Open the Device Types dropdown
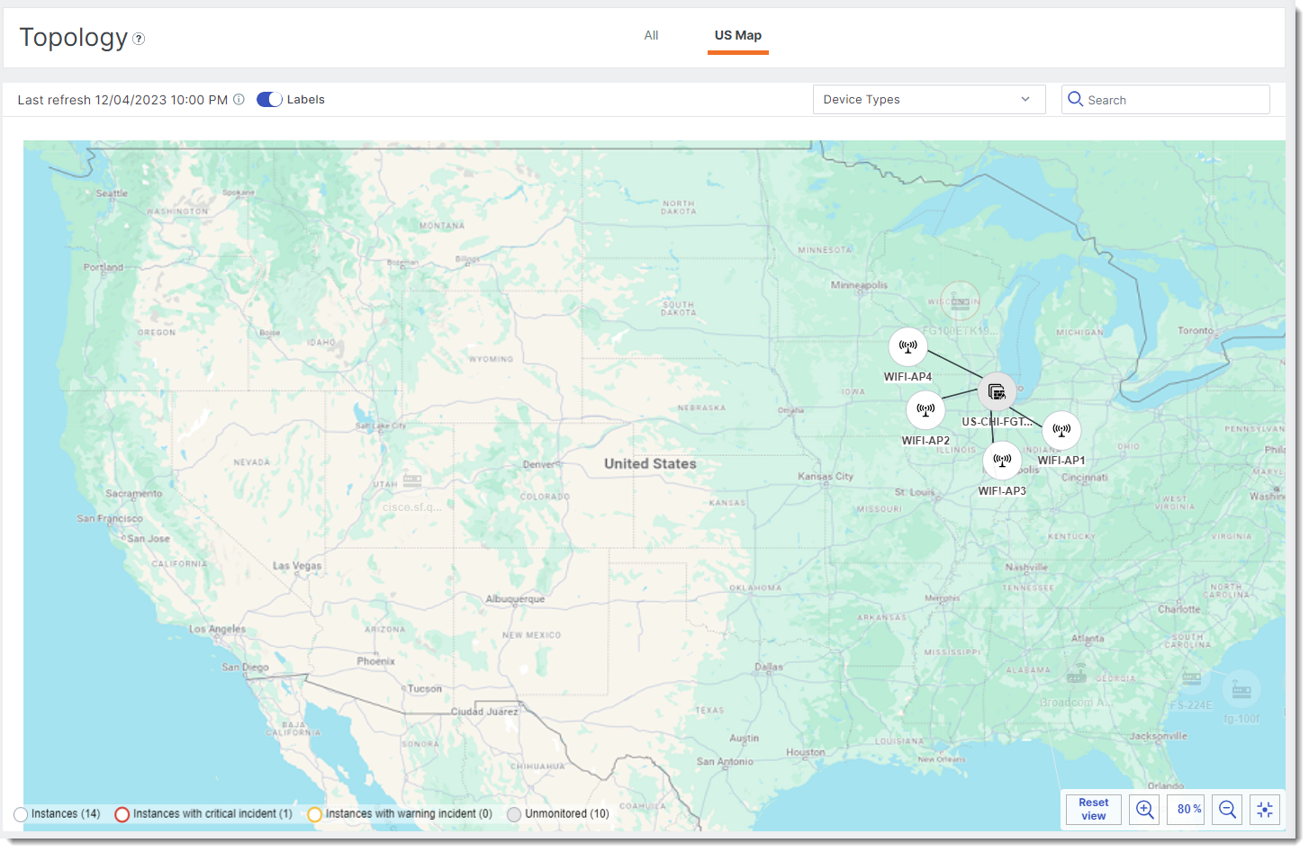The height and width of the screenshot is (852, 1309). [x=928, y=99]
